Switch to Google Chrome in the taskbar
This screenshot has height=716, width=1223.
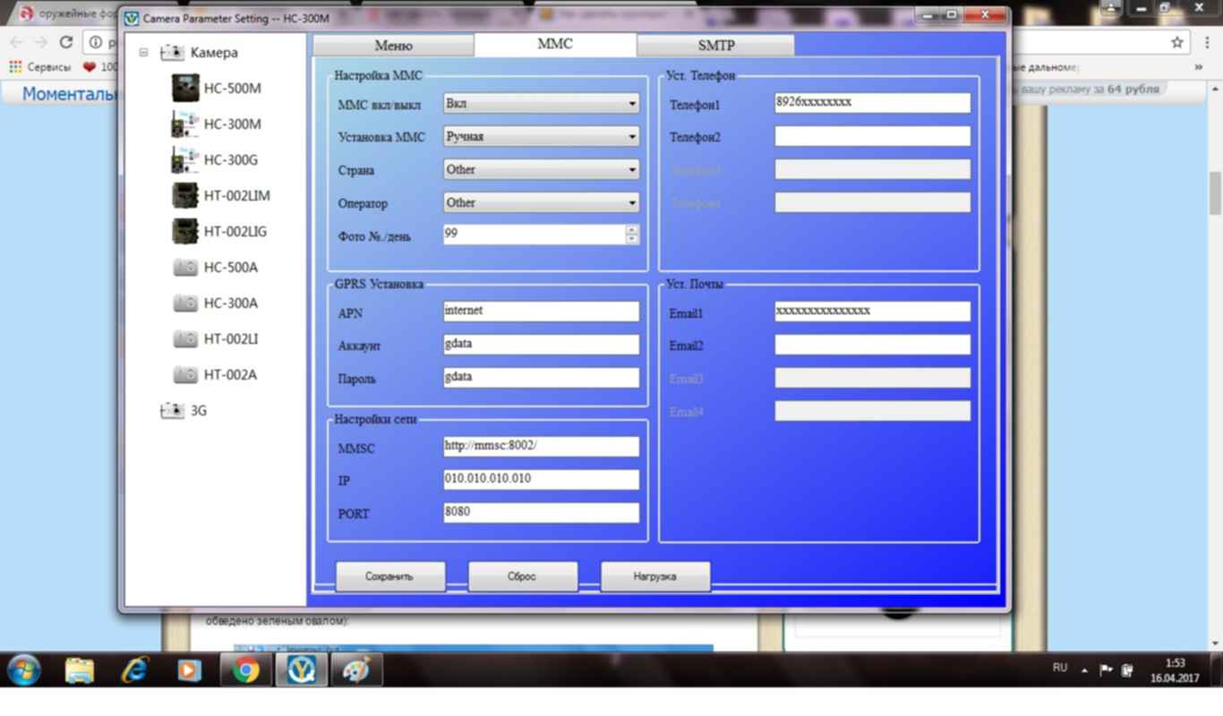(245, 669)
